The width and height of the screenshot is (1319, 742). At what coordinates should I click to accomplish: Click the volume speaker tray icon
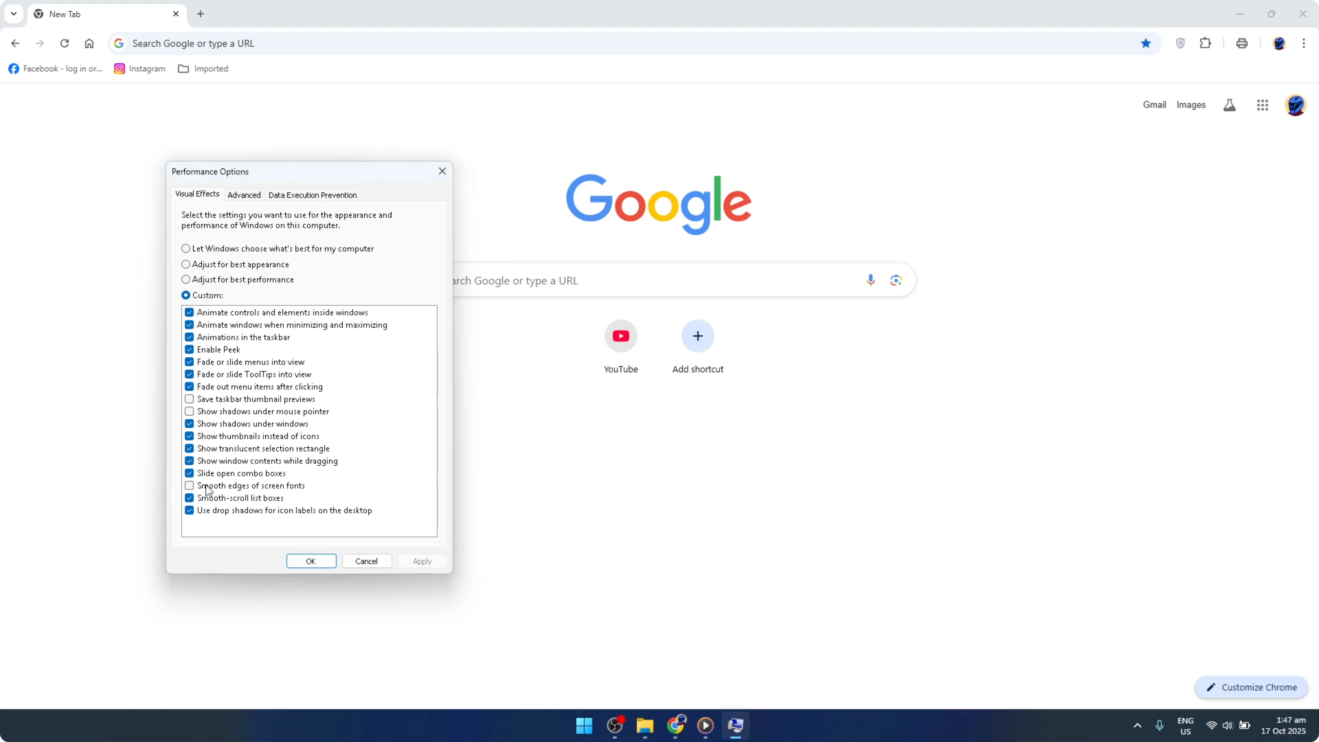pyautogui.click(x=1227, y=725)
